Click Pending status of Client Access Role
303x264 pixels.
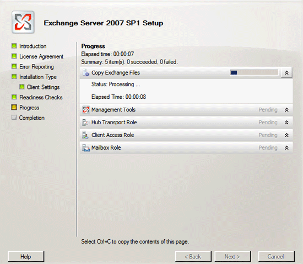pos(268,135)
